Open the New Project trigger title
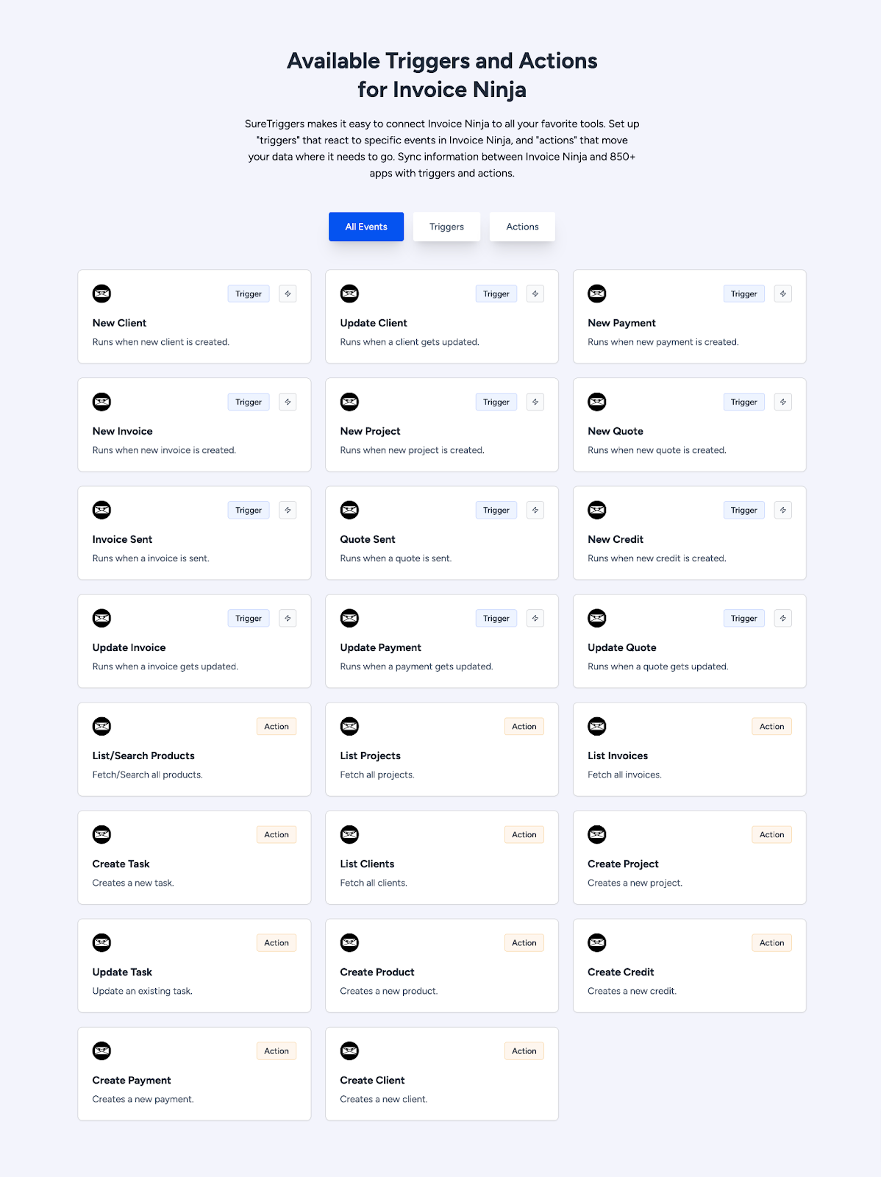The image size is (881, 1177). coord(370,431)
